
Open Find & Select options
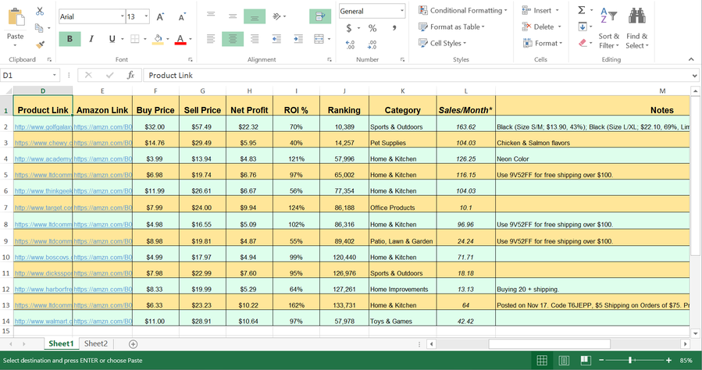(x=636, y=27)
